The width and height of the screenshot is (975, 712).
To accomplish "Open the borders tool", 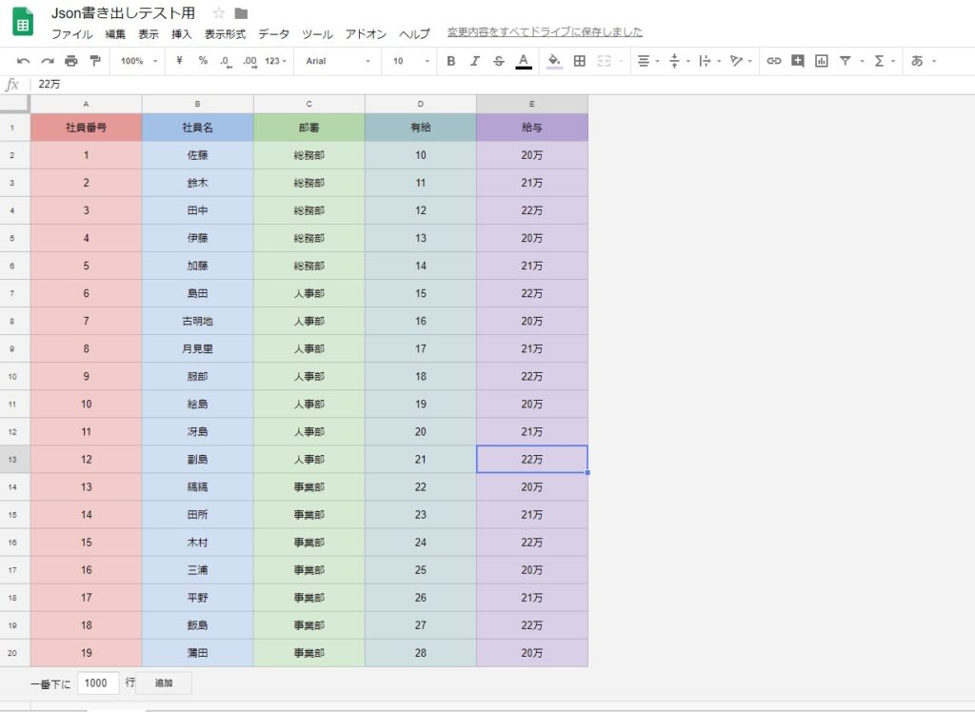I will coord(579,61).
